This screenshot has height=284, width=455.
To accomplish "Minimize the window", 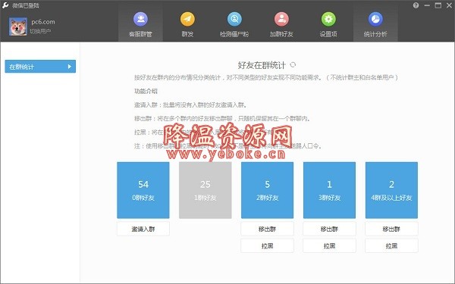I will (x=427, y=5).
